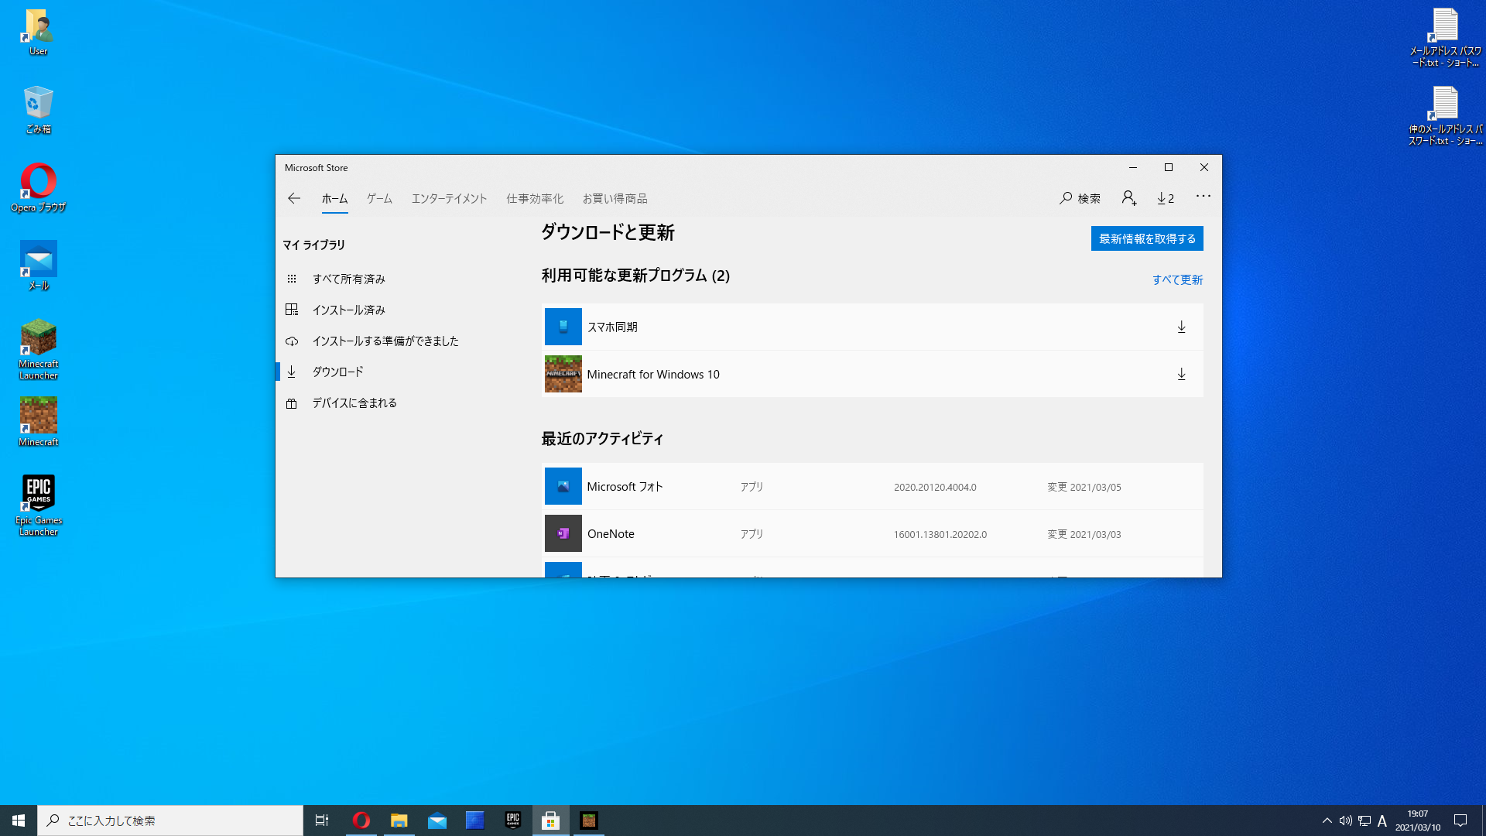Open the スマホ同期 update row text
Screen dimensions: 1486x836
(x=612, y=327)
